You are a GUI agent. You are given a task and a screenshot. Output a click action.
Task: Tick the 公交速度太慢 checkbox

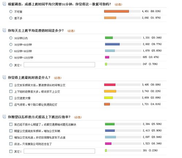tap(11, 98)
